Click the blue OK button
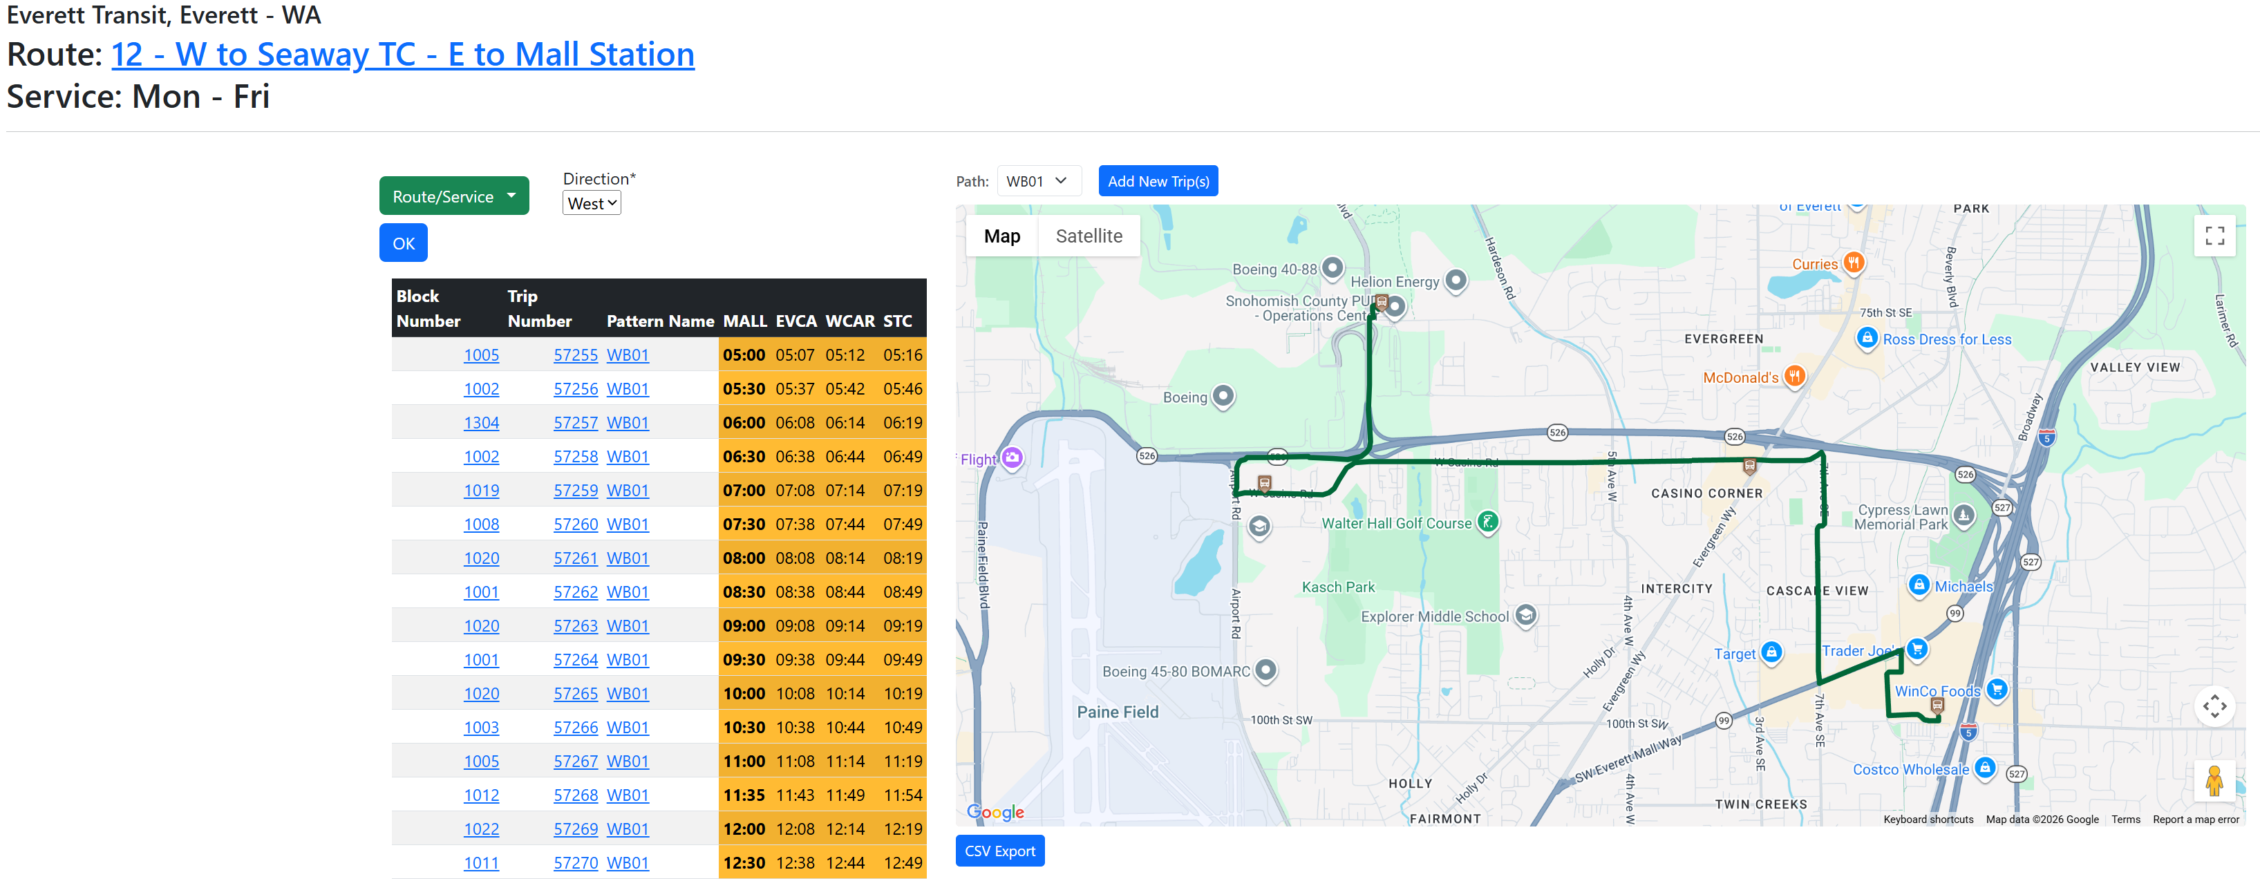Screen dimensions: 2260x879 403,243
